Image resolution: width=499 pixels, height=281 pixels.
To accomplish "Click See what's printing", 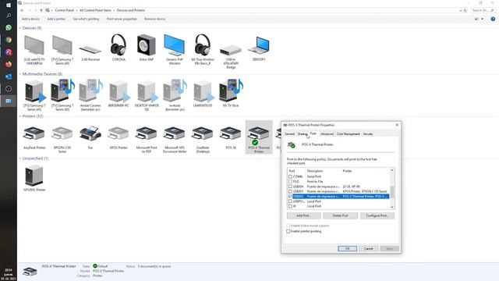I will 86,19.
